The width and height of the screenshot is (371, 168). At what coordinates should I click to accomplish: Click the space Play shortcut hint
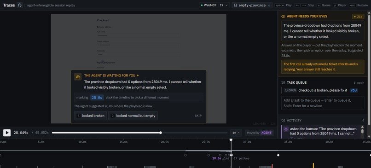pyautogui.click(x=283, y=5)
